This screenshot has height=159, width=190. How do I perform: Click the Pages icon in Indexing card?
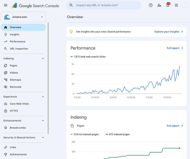coord(72,126)
